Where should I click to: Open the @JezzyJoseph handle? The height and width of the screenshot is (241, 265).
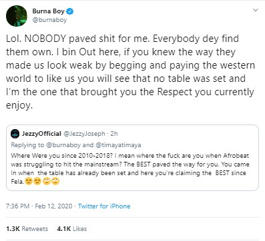click(84, 134)
